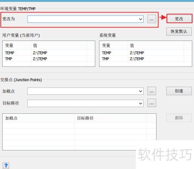Click the 创建 junction button
Screen dimensions: 194x169
(x=179, y=91)
